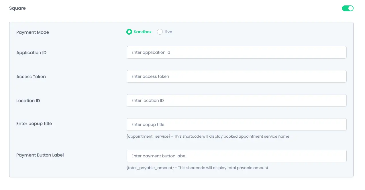Click the Square section heading
The height and width of the screenshot is (190, 365).
[17, 8]
